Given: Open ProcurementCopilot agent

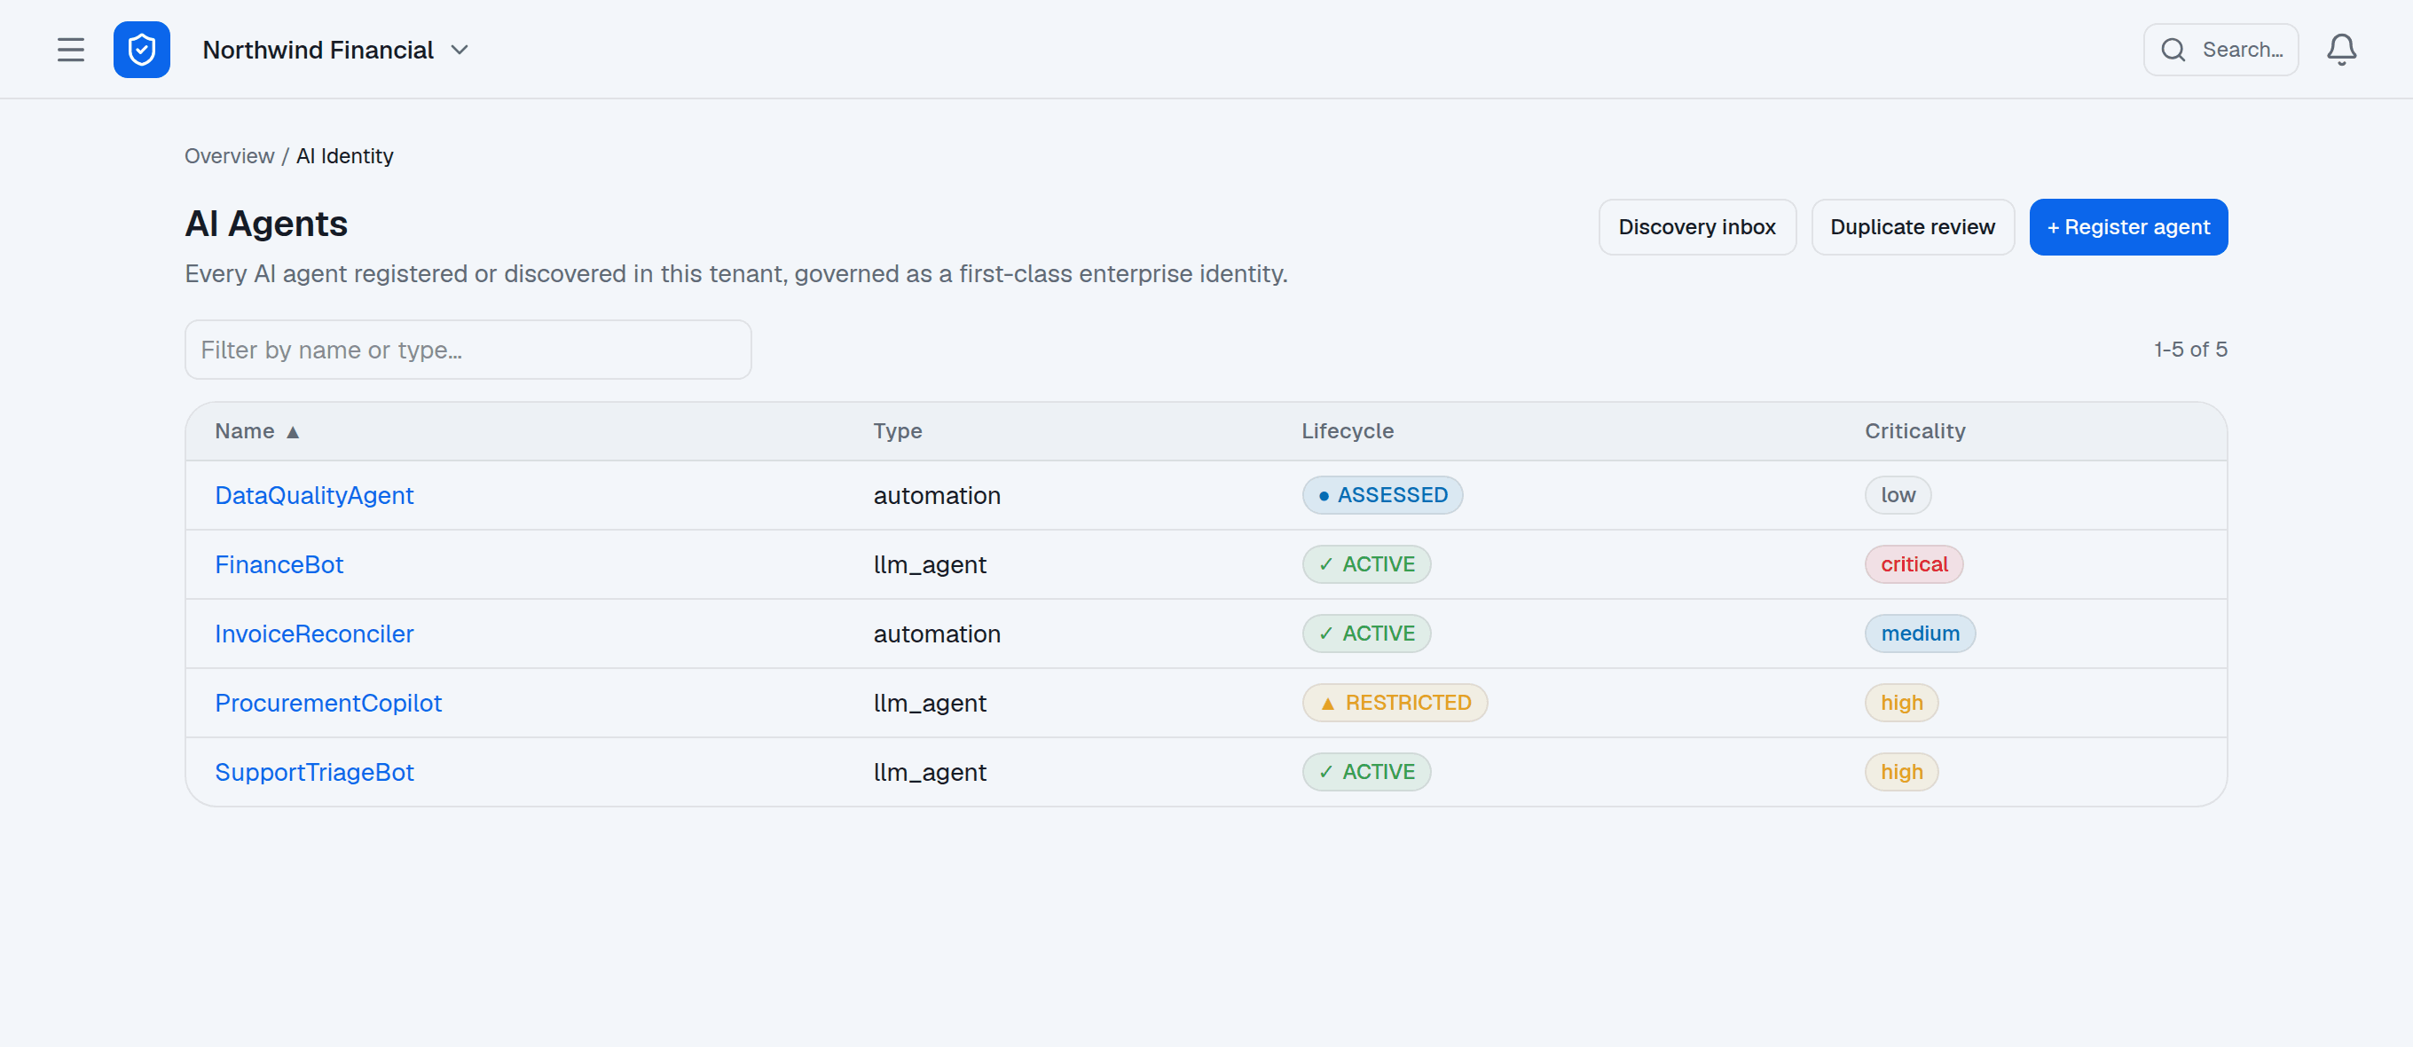Looking at the screenshot, I should (328, 704).
